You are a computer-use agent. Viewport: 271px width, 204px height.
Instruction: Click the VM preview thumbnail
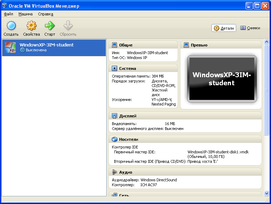[222, 79]
